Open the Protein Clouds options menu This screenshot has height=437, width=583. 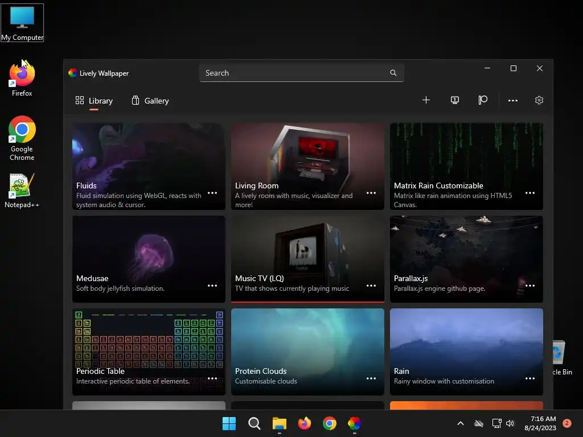(x=371, y=378)
